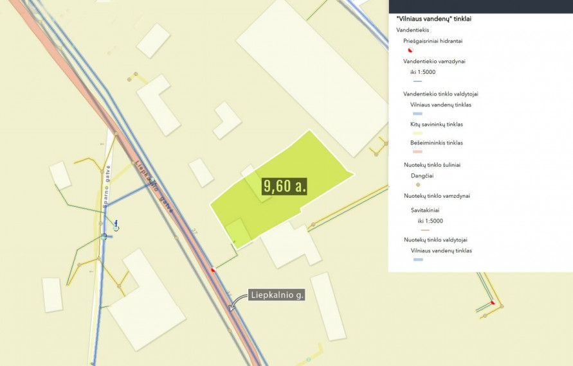Click the Kitų savininkų tinklas label
Viewport: 573px width, 366px height.
436,124
